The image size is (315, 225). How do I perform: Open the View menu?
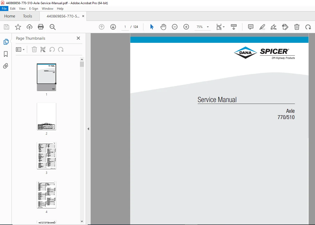click(x=22, y=9)
